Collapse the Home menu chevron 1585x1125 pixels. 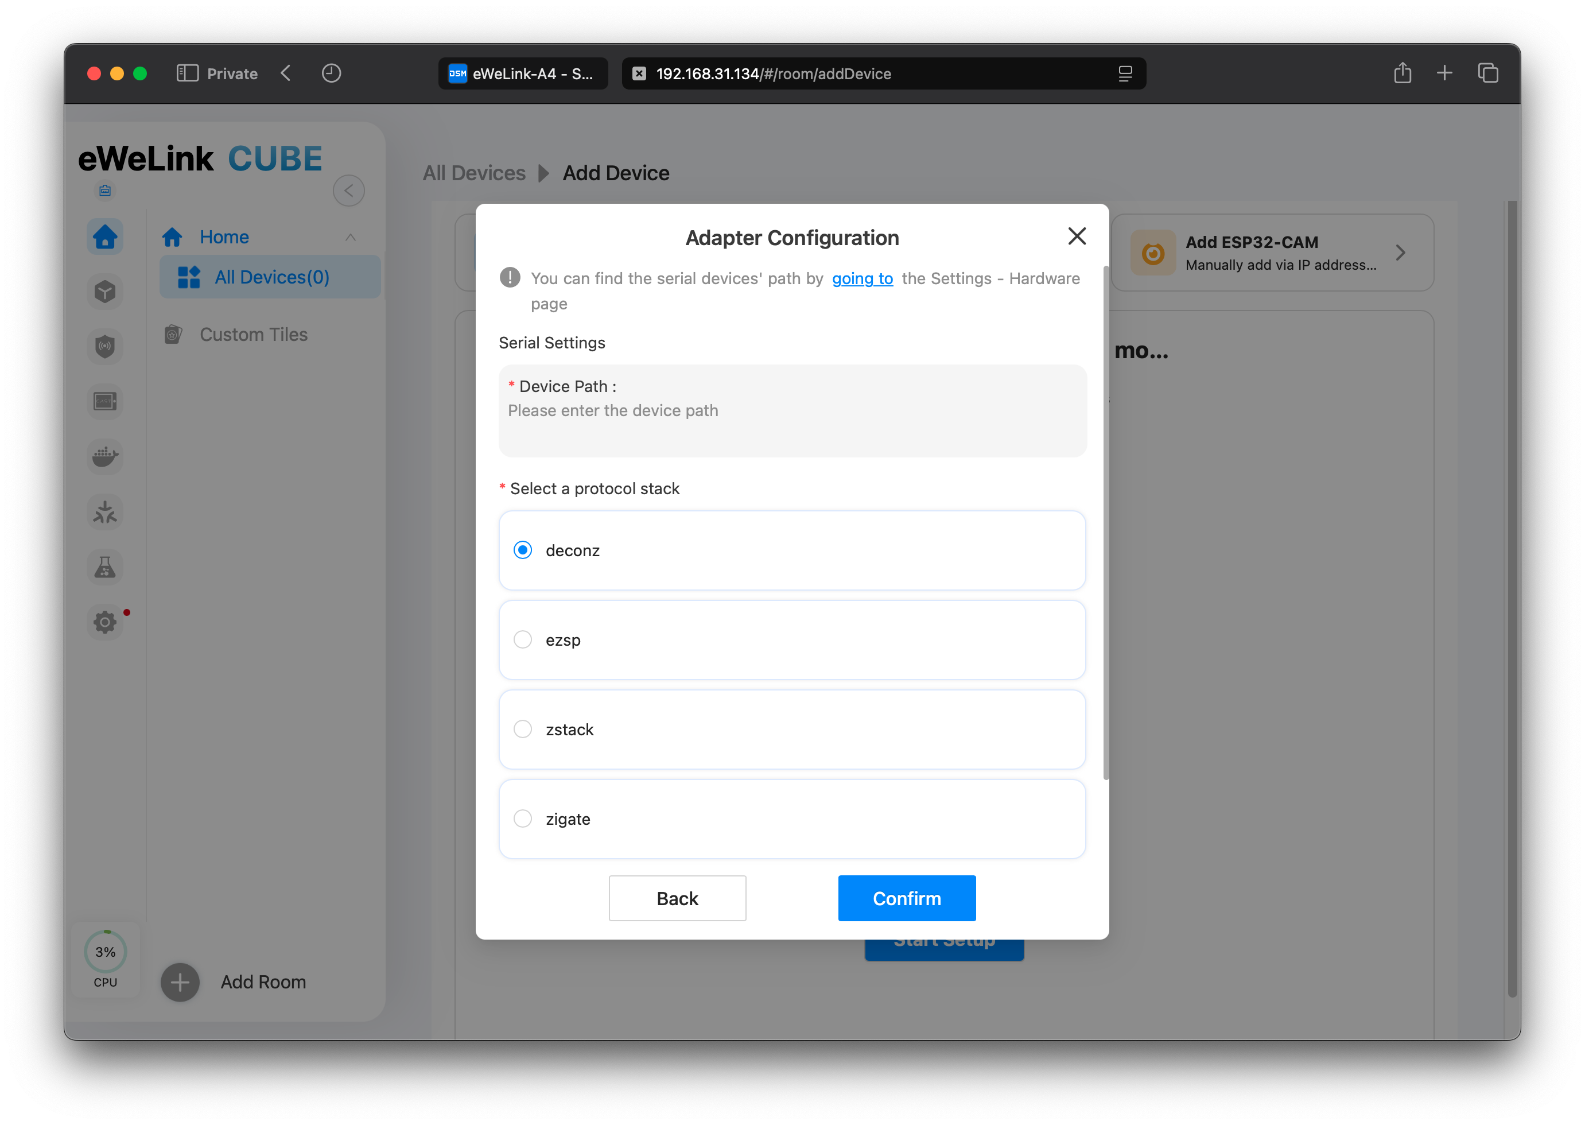click(351, 238)
